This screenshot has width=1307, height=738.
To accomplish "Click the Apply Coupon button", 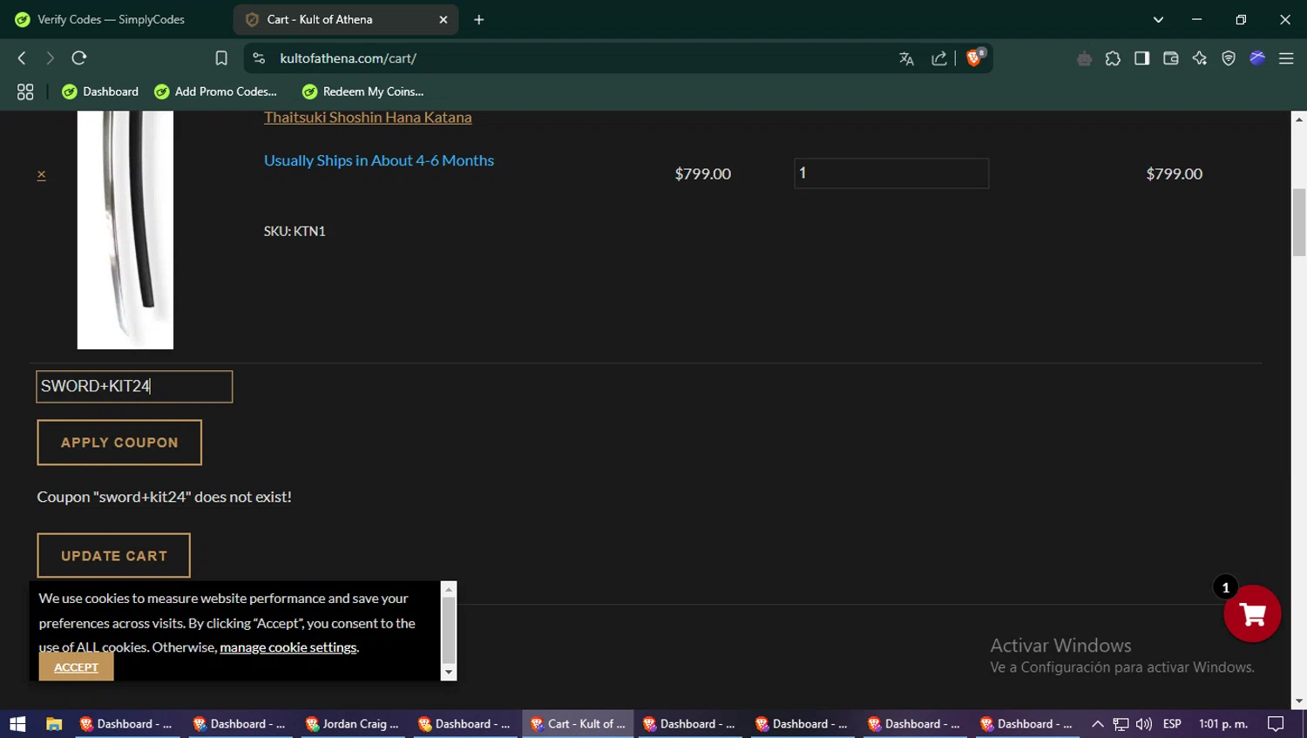I will tap(119, 443).
